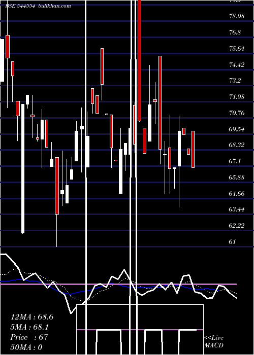Screen dimensions: 254x355
Task: Click the 65.88 price axis label
Action: point(237,177)
